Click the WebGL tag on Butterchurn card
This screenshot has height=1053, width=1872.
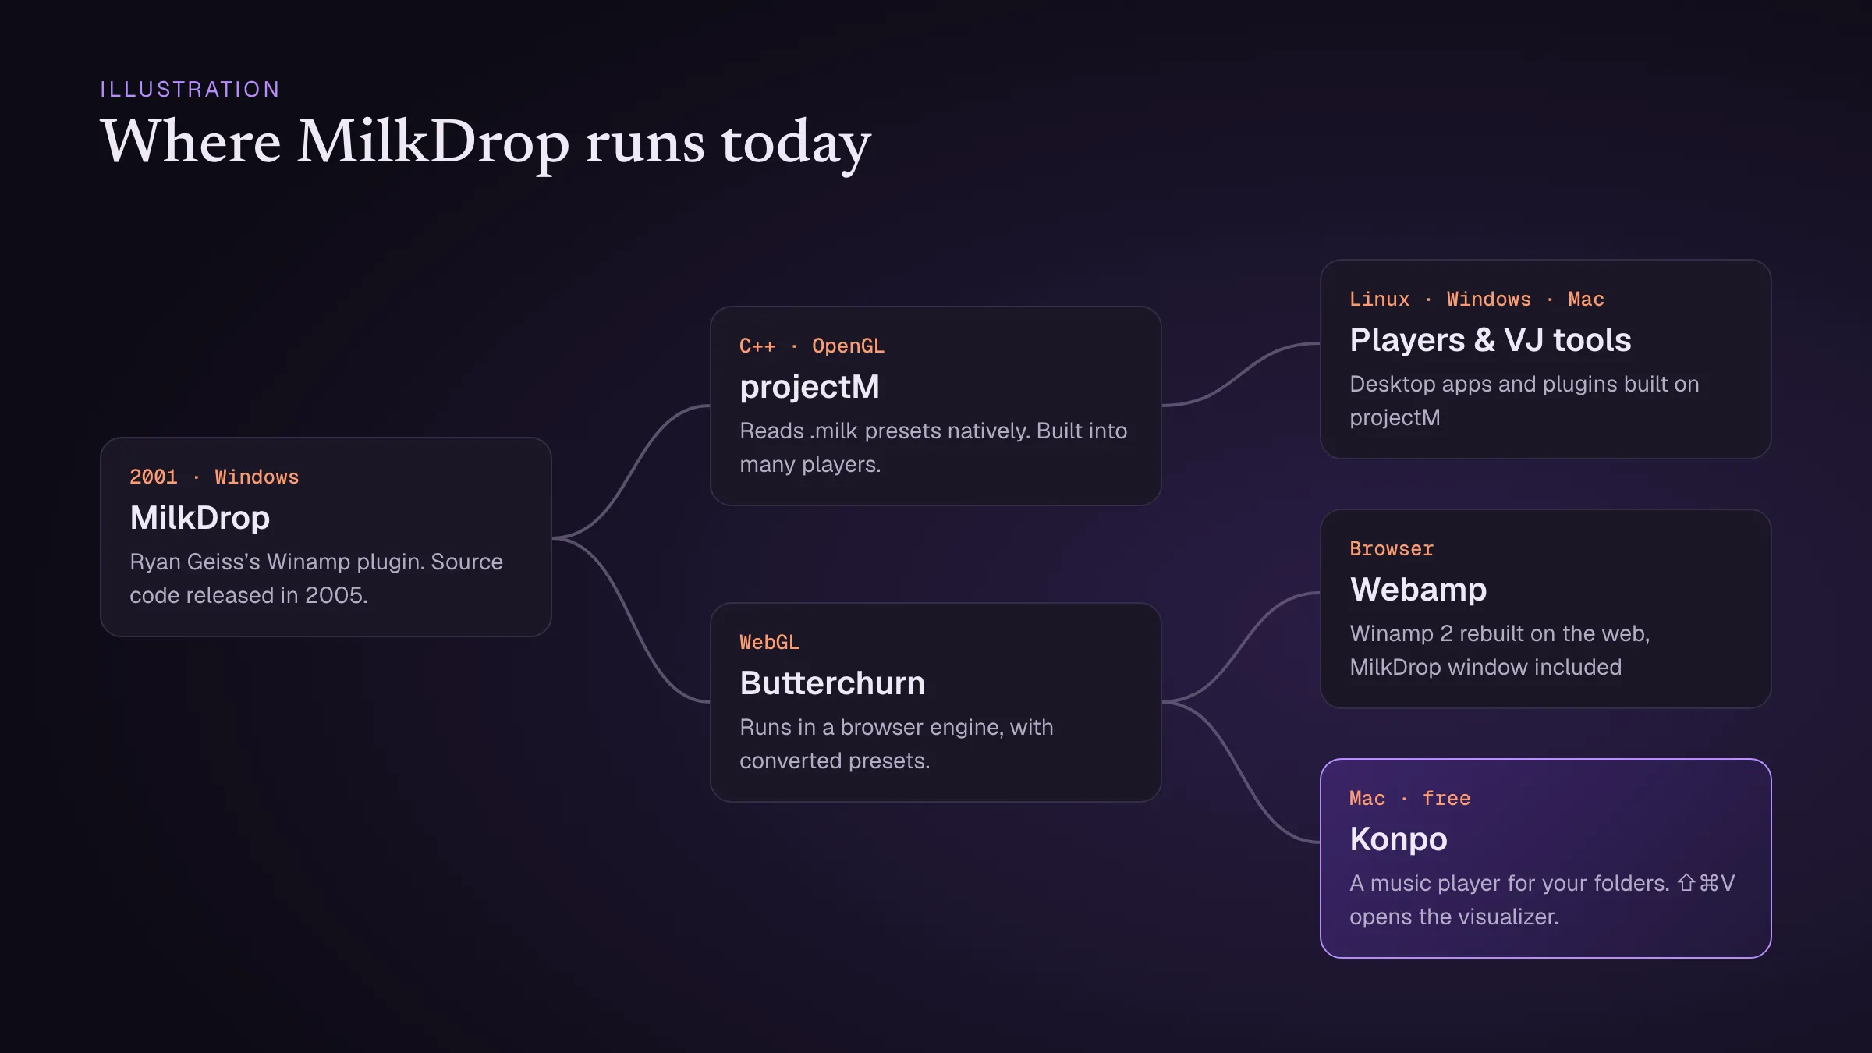pyautogui.click(x=770, y=642)
